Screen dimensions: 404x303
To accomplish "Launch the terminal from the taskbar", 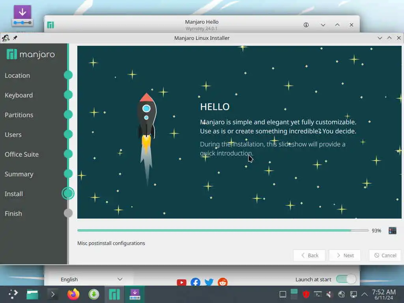I will (53, 294).
